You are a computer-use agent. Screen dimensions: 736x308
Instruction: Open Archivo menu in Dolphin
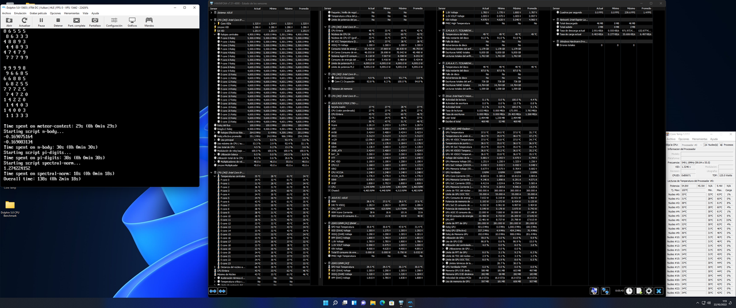click(6, 13)
